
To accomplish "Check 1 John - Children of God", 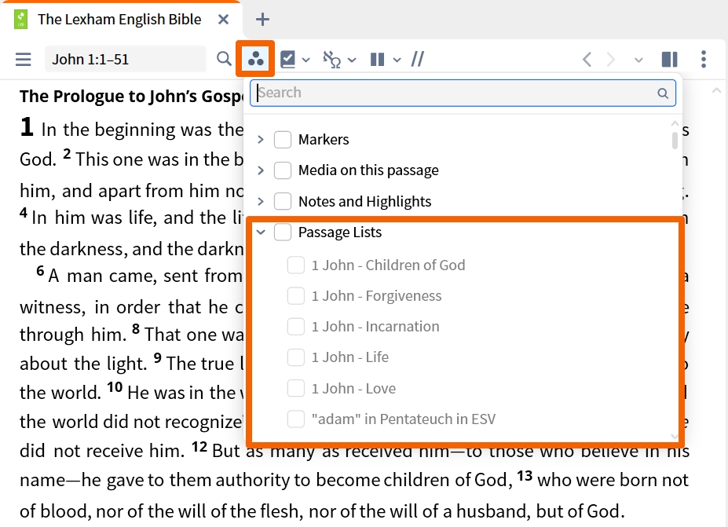I will tap(296, 265).
